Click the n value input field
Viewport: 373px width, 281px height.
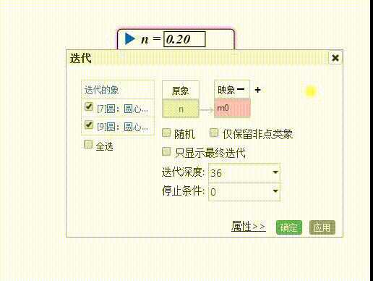184,39
